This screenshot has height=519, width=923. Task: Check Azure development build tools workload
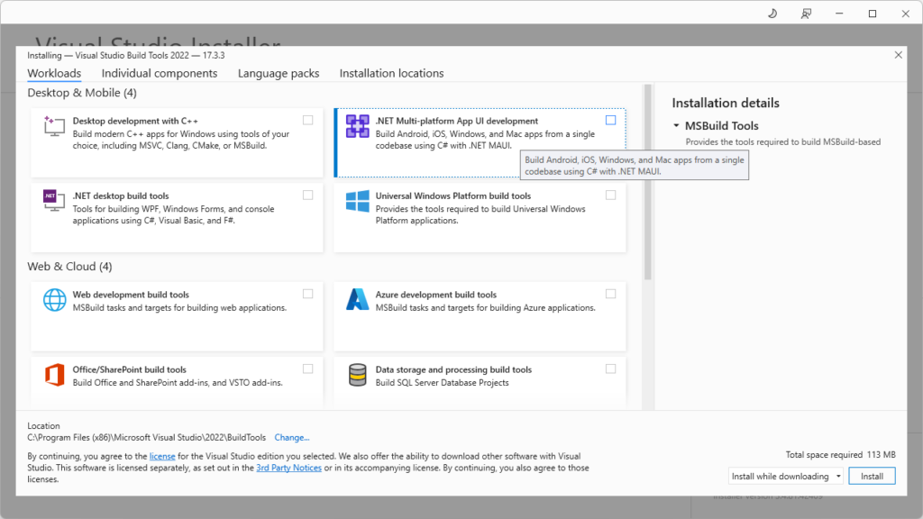tap(610, 294)
